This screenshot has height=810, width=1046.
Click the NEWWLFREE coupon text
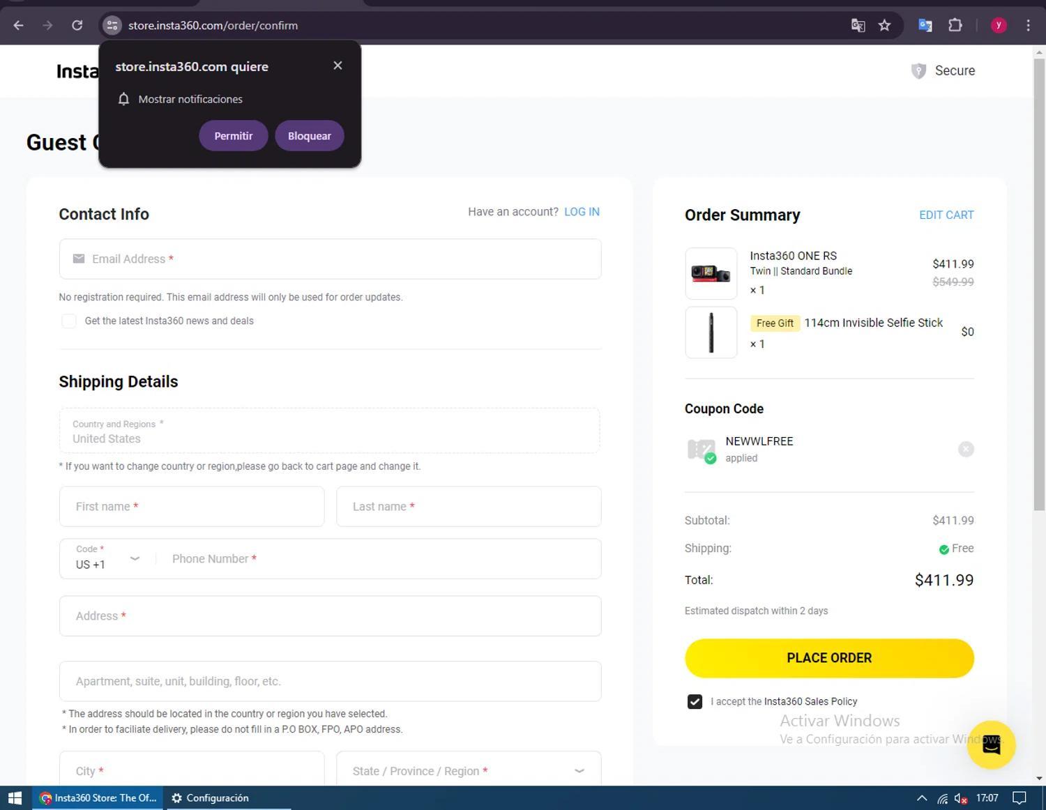click(x=759, y=441)
